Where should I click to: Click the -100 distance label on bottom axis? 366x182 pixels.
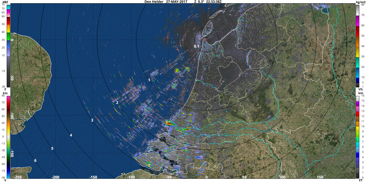coord(131,177)
